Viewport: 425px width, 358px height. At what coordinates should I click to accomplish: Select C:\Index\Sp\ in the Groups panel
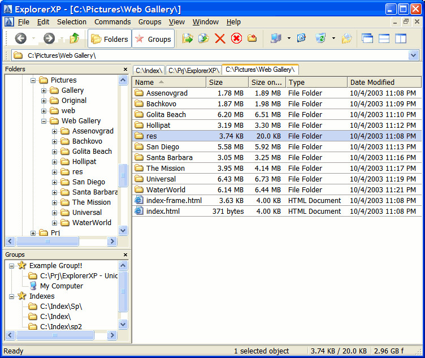(61, 306)
